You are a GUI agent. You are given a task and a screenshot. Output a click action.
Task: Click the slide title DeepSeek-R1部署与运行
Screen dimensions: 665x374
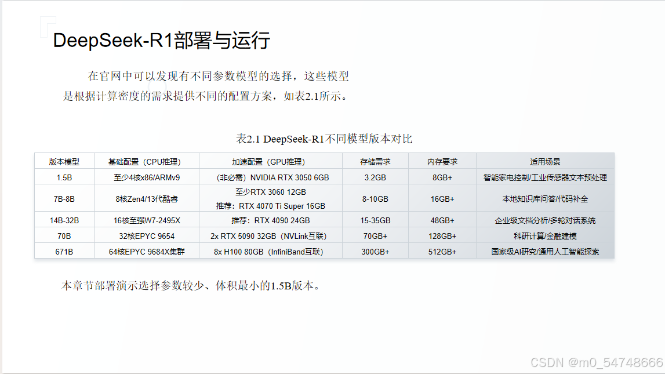click(x=162, y=41)
